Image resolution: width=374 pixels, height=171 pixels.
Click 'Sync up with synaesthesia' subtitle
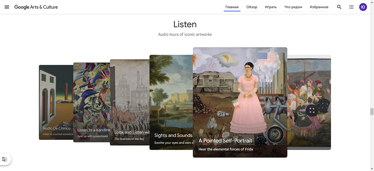click(x=93, y=136)
